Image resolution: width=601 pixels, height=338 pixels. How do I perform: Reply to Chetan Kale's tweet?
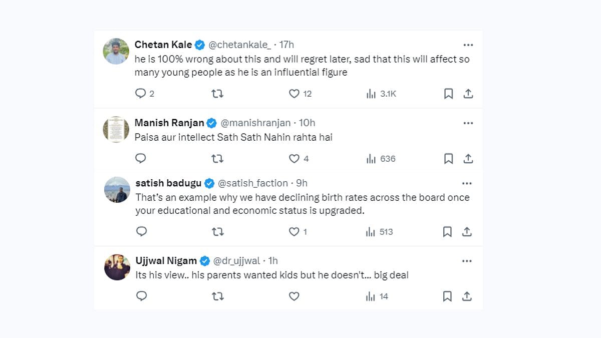pos(141,94)
